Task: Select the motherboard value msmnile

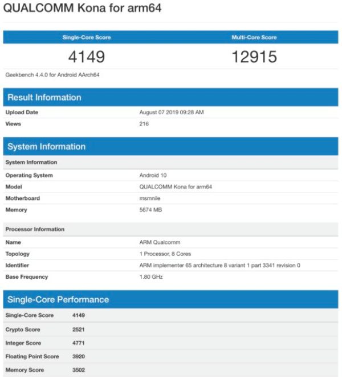Action: (152, 198)
